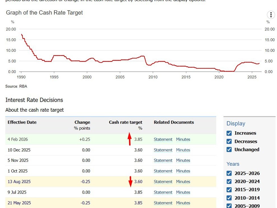Image resolution: width=277 pixels, height=208 pixels.
Task: Click the red down arrow beside 3.60
Action: tap(130, 182)
